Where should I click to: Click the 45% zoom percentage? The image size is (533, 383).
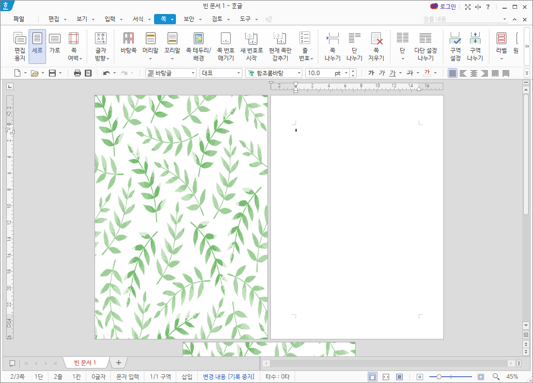[512, 377]
